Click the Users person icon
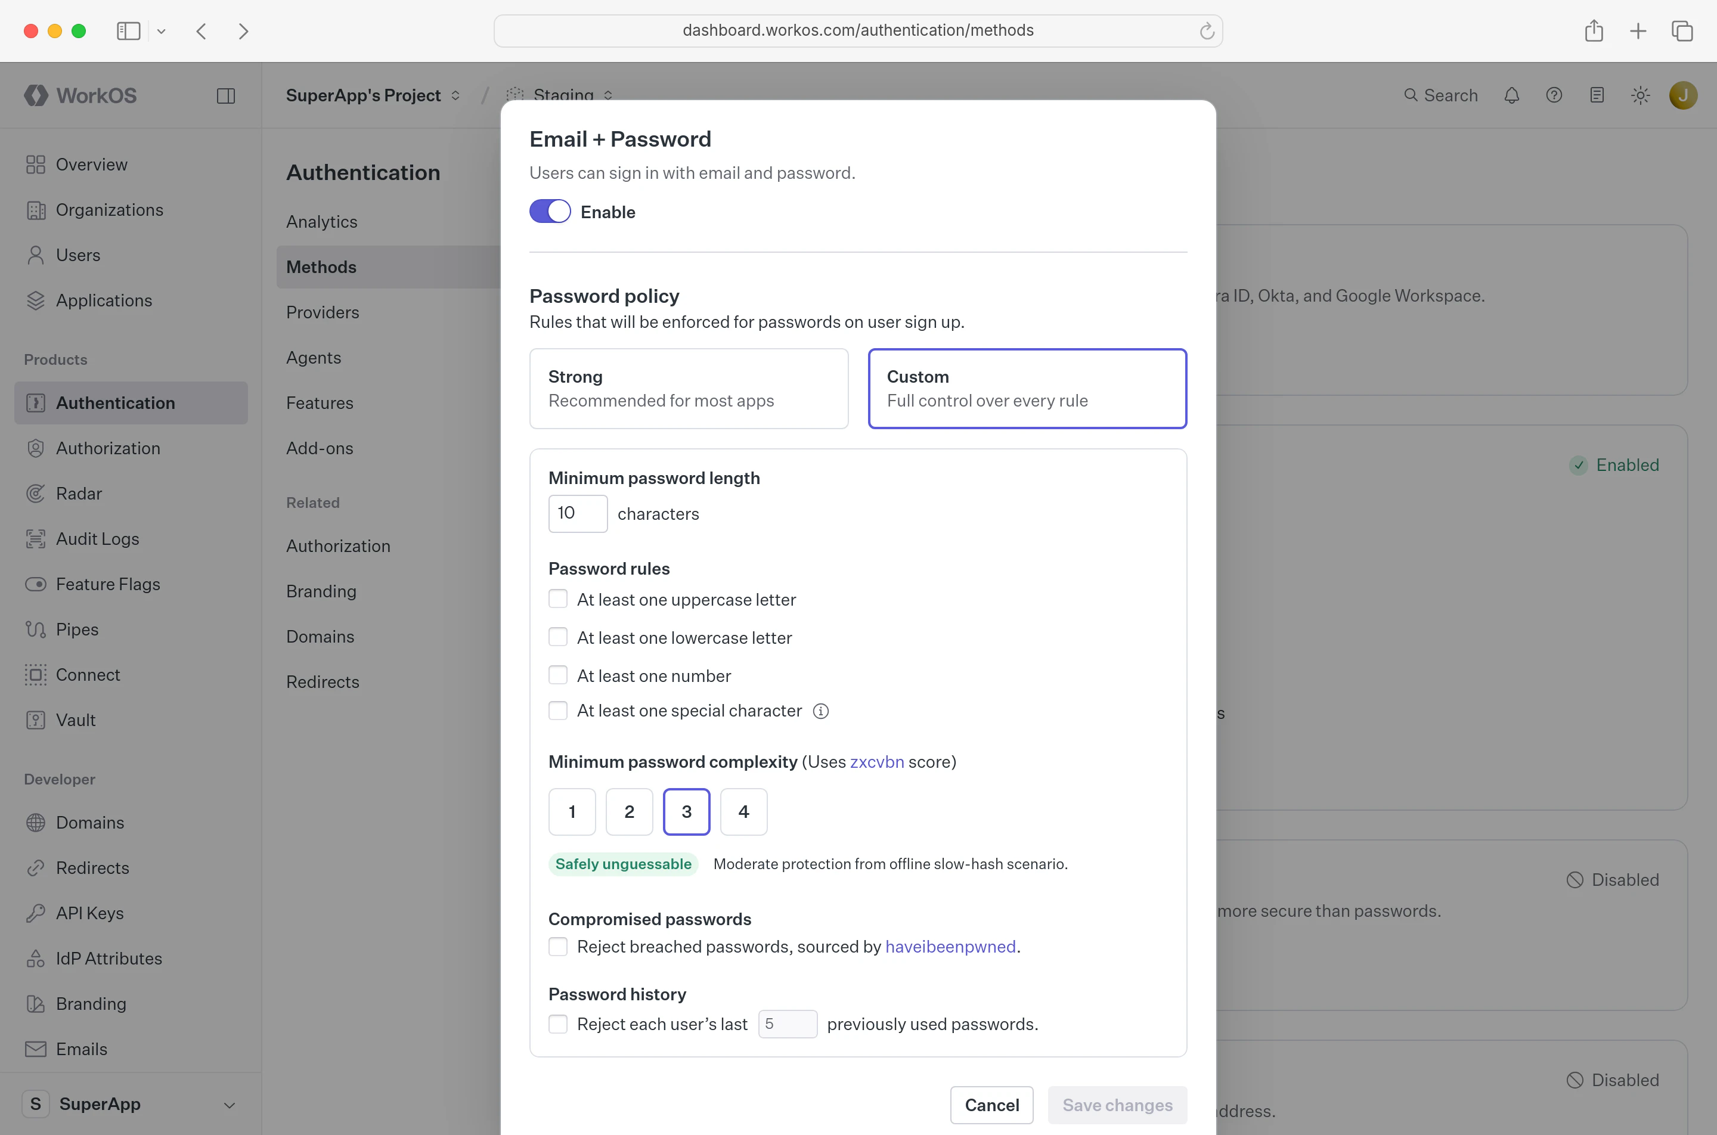 coord(35,255)
